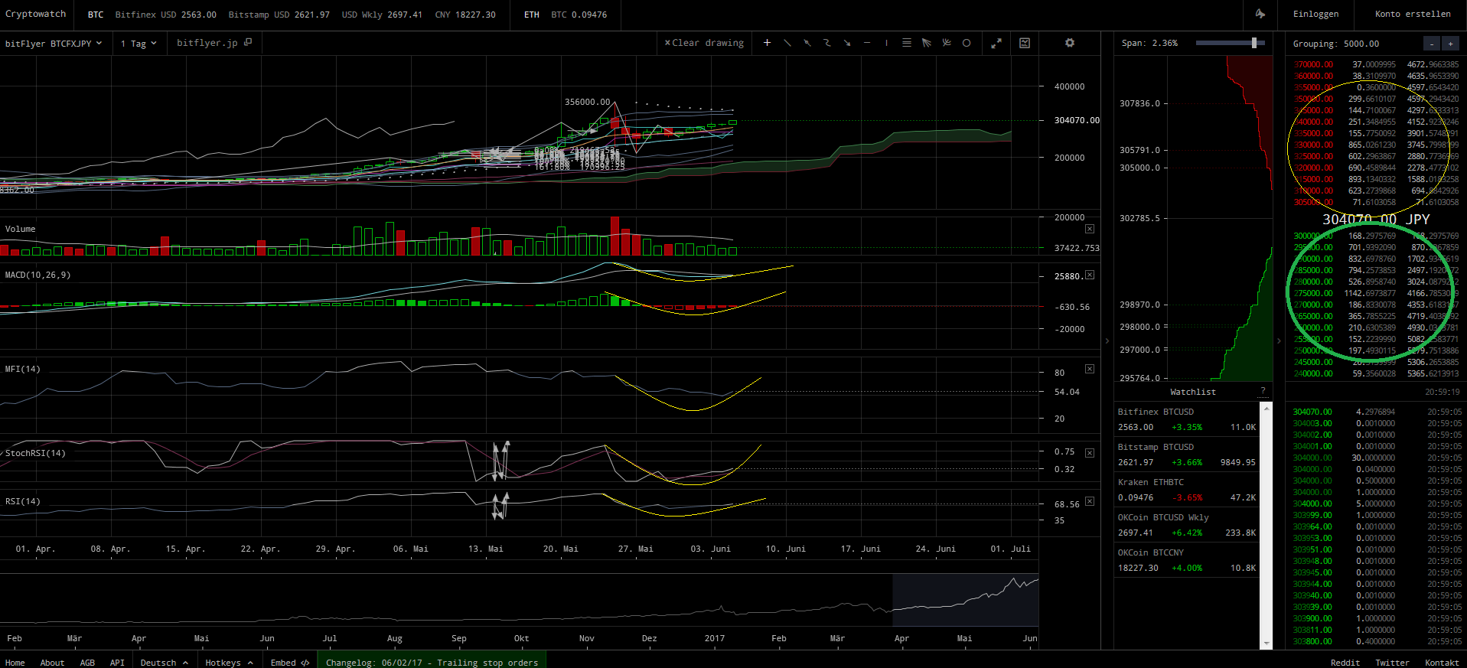Select Bitstamp BTCUSD in watchlist

point(1187,455)
